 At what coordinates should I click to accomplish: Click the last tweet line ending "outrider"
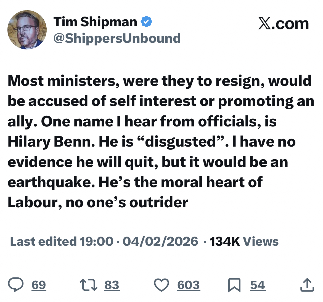98,202
